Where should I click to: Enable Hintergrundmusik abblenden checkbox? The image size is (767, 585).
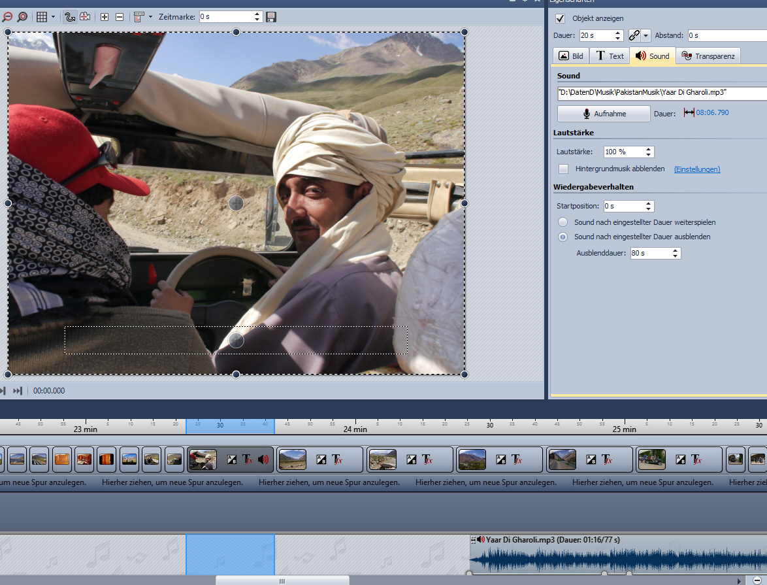pyautogui.click(x=563, y=169)
